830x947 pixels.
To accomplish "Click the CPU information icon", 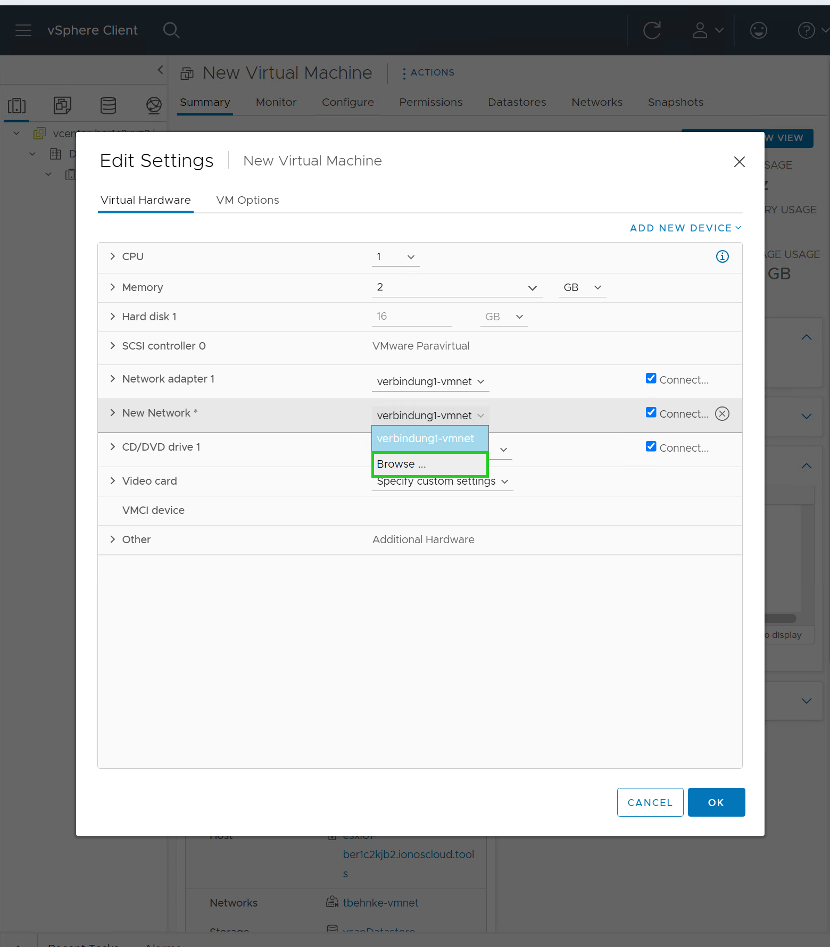I will pyautogui.click(x=722, y=256).
